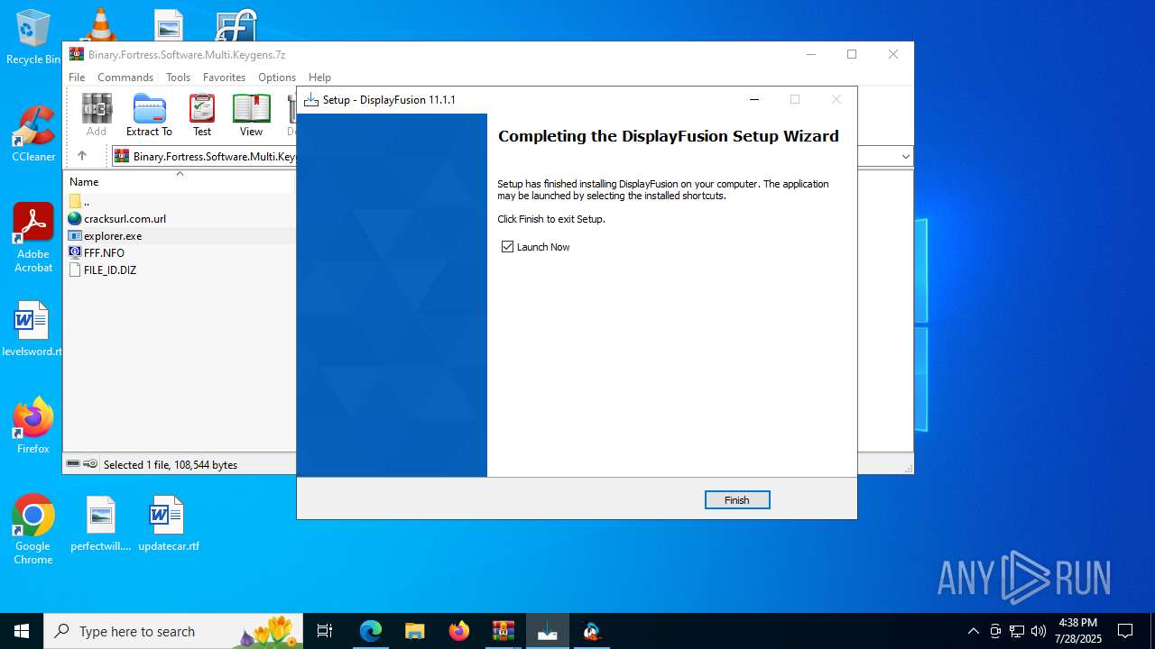Expand the WinRAR address bar dropdown
Image resolution: width=1155 pixels, height=649 pixels.
coord(905,156)
